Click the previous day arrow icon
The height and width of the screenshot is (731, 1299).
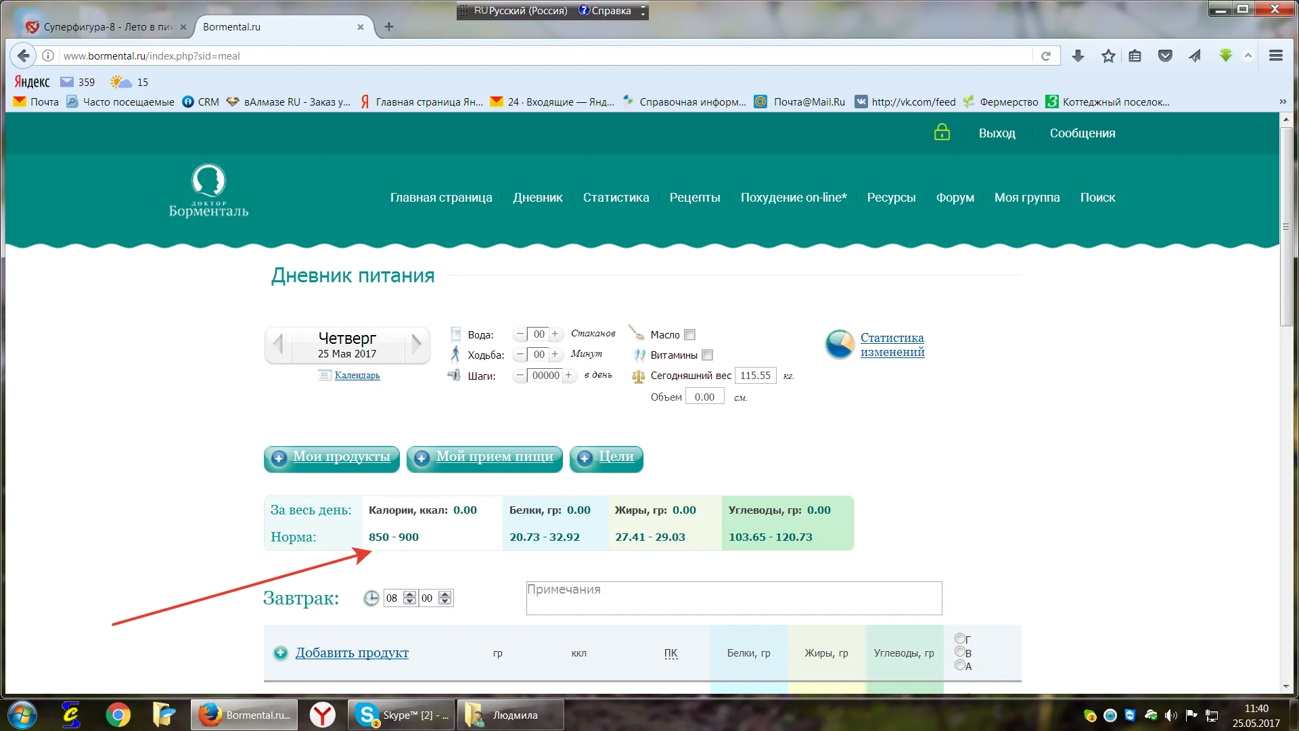coord(278,345)
